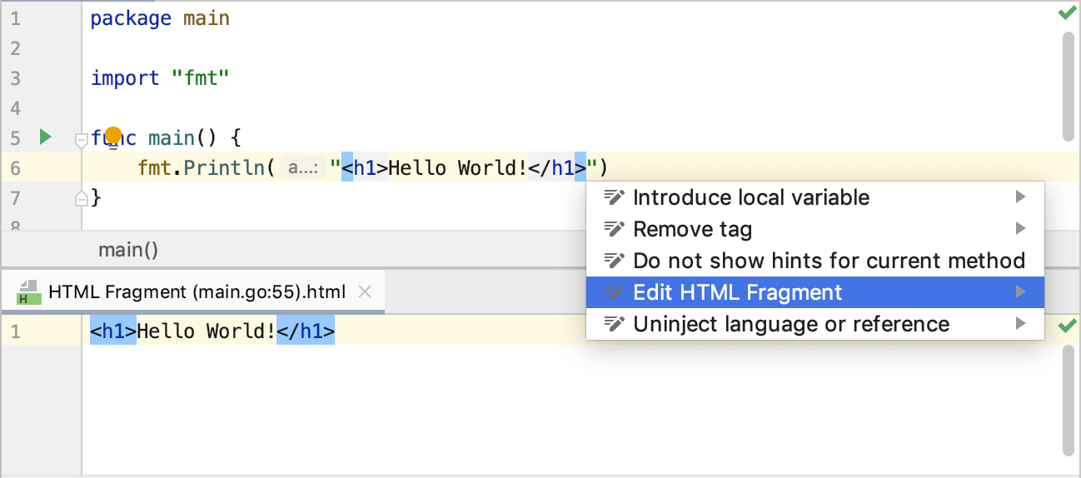Click Println in line 6

tap(223, 168)
